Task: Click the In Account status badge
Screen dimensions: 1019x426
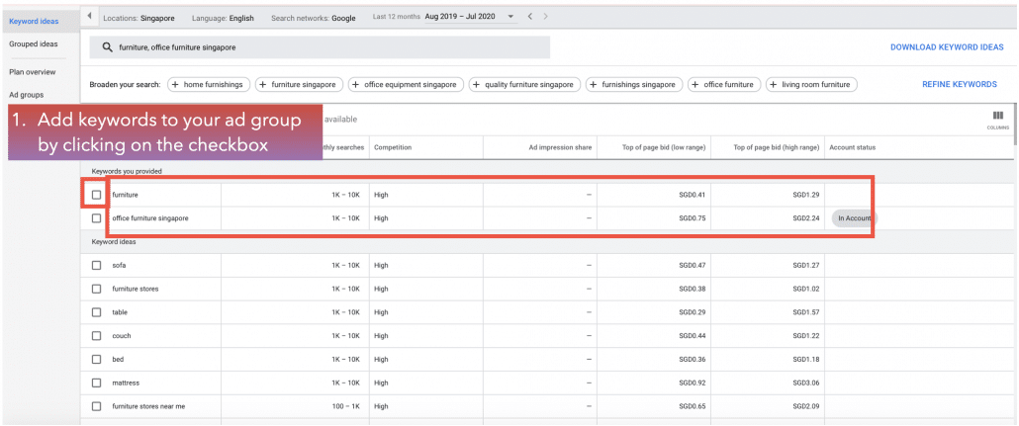Action: tap(854, 218)
